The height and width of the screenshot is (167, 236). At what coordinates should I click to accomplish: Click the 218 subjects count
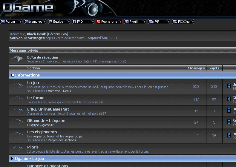[214, 87]
